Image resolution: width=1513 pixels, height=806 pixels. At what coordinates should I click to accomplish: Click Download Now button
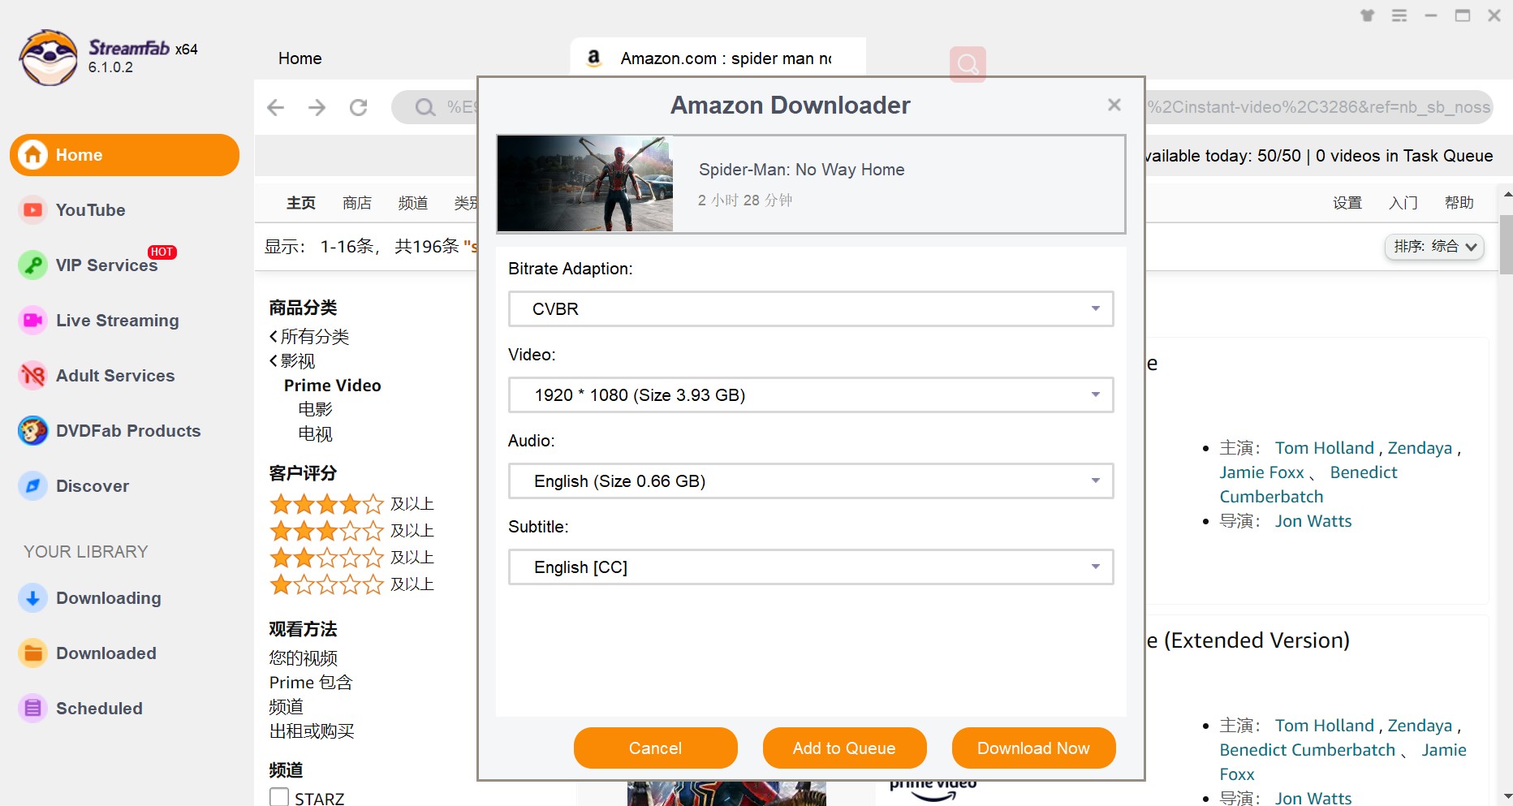pos(1034,748)
